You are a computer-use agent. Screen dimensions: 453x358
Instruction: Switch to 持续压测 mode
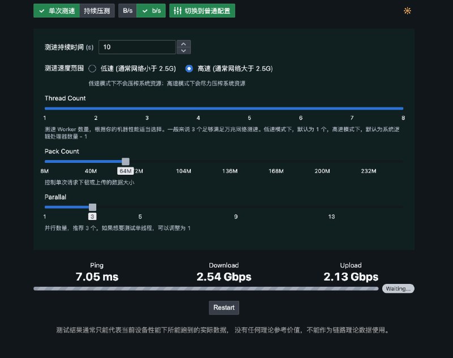click(97, 11)
